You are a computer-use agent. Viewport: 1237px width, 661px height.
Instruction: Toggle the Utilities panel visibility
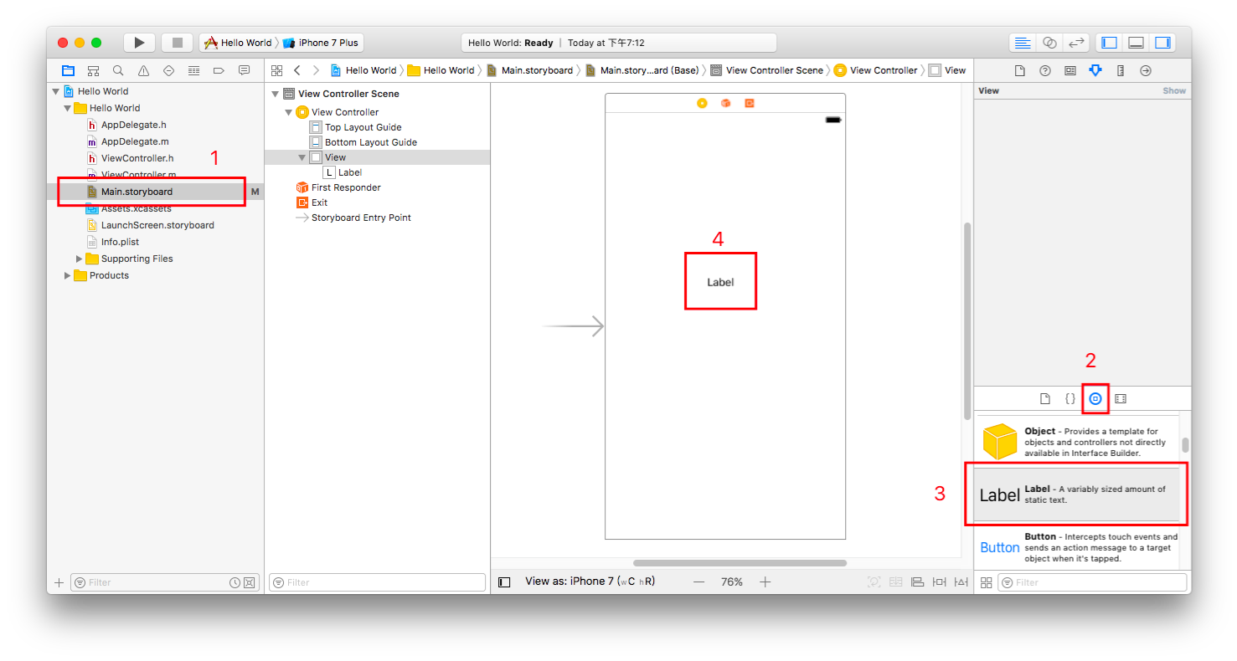point(1162,43)
